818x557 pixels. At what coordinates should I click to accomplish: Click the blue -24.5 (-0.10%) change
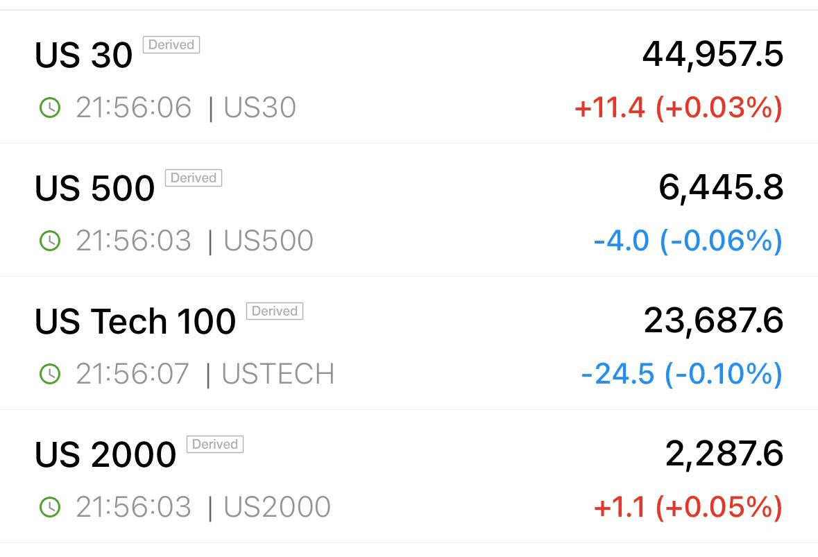(682, 374)
